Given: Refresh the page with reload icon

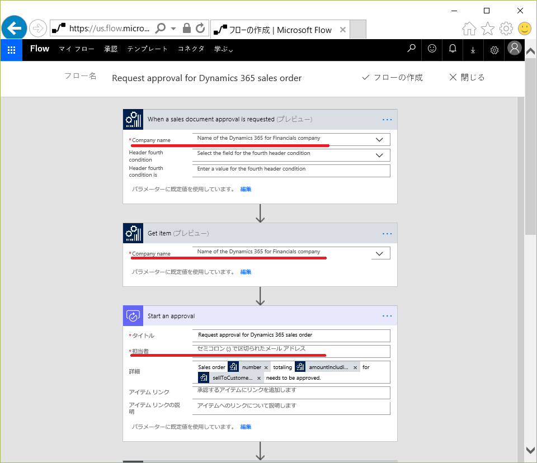Looking at the screenshot, I should 200,28.
